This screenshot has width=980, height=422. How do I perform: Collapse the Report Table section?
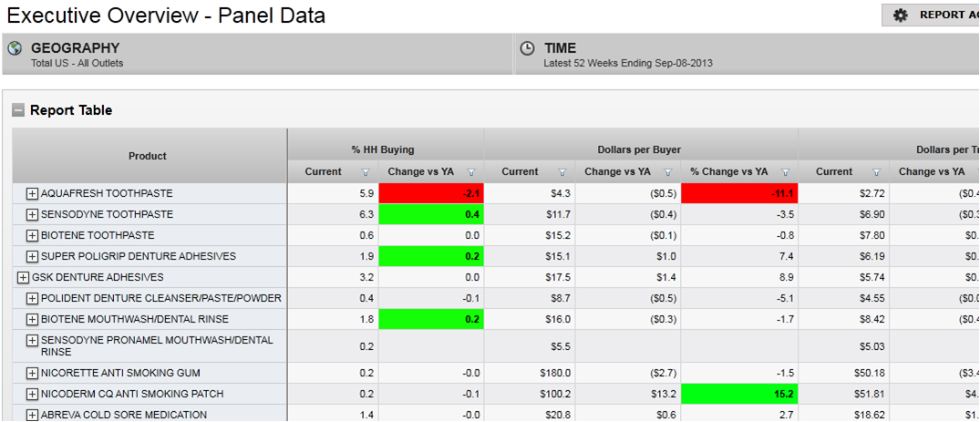[18, 110]
